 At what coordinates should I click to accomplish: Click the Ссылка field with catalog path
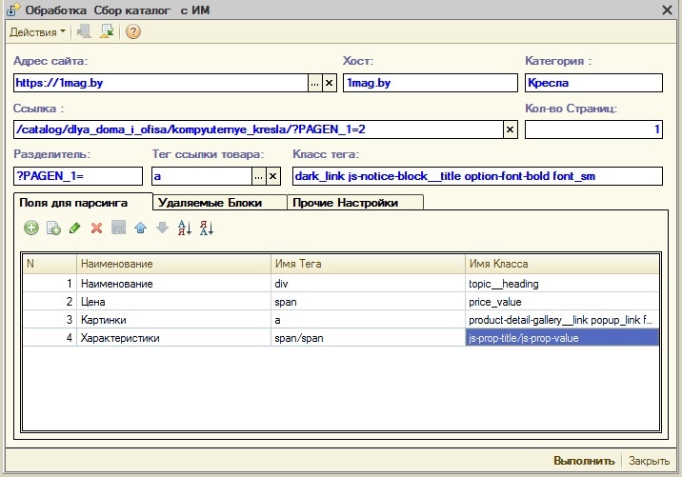coord(258,129)
